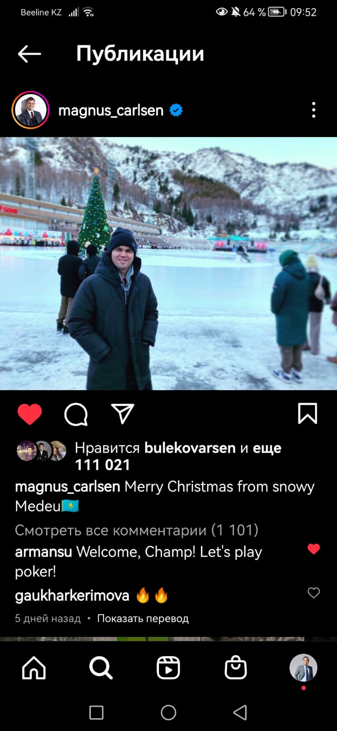Remove like from armansu's comment
The image size is (337, 731).
tap(314, 549)
